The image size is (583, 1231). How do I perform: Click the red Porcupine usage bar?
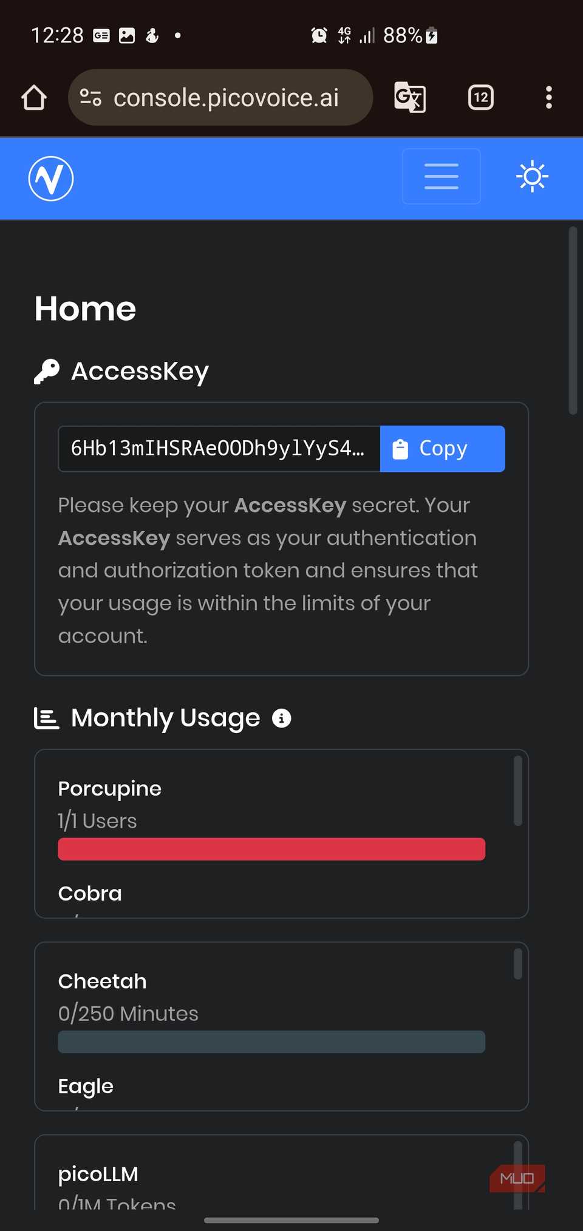(271, 849)
